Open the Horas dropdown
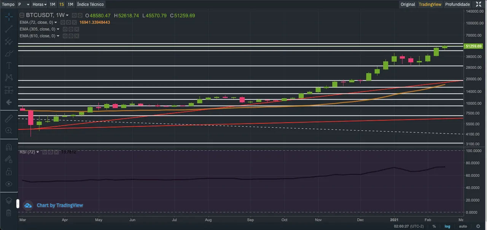 click(39, 5)
